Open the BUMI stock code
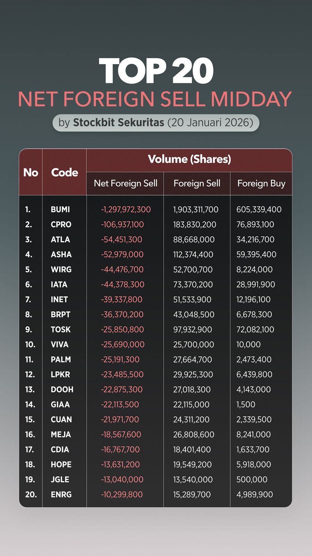312x556 pixels. [60, 210]
